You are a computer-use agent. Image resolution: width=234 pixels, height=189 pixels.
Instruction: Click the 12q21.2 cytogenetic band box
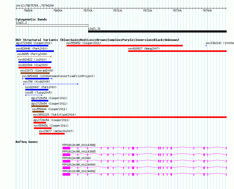52,25
